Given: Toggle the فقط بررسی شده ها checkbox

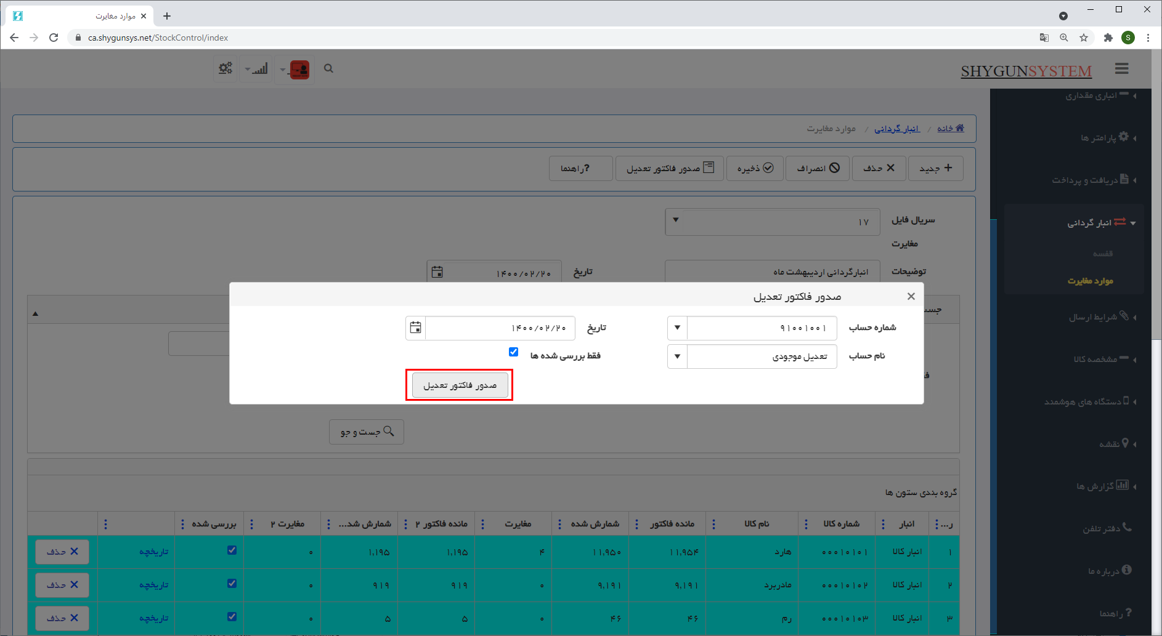Looking at the screenshot, I should coord(513,352).
